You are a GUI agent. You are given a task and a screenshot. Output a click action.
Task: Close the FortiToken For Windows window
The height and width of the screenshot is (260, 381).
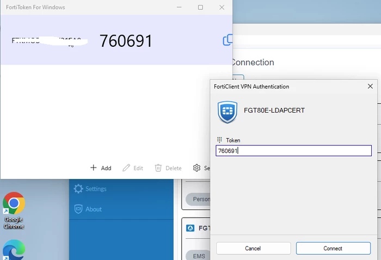point(222,7)
